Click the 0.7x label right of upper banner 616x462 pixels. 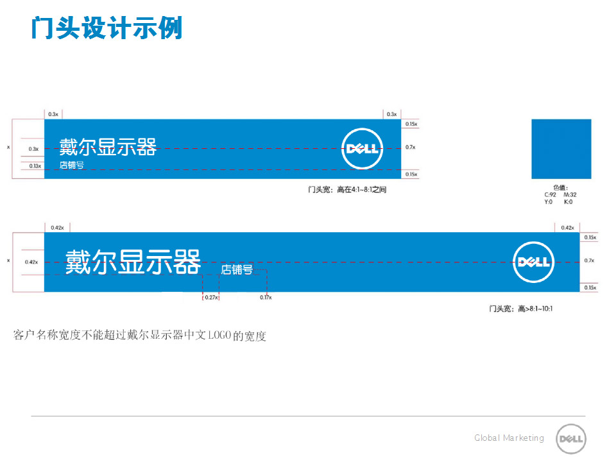click(410, 147)
